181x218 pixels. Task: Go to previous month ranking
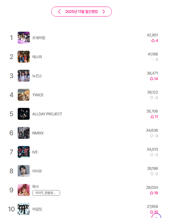(x=59, y=12)
